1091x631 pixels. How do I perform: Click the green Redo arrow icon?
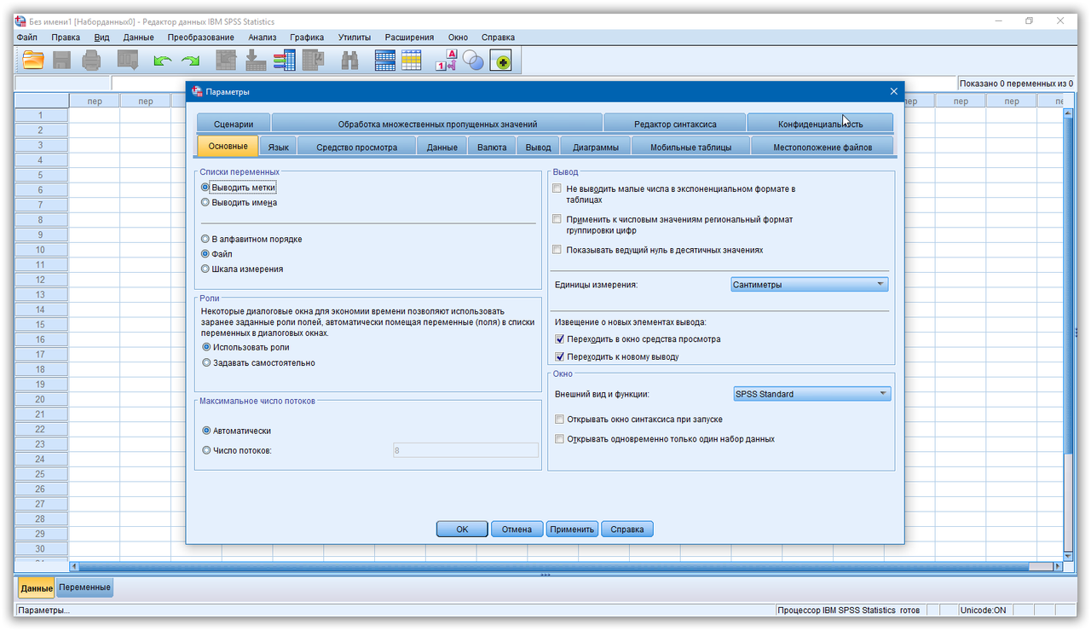[190, 61]
